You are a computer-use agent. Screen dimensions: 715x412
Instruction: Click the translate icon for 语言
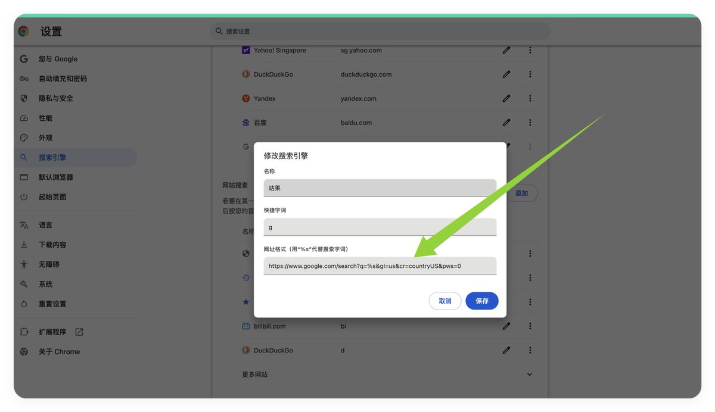pyautogui.click(x=24, y=225)
